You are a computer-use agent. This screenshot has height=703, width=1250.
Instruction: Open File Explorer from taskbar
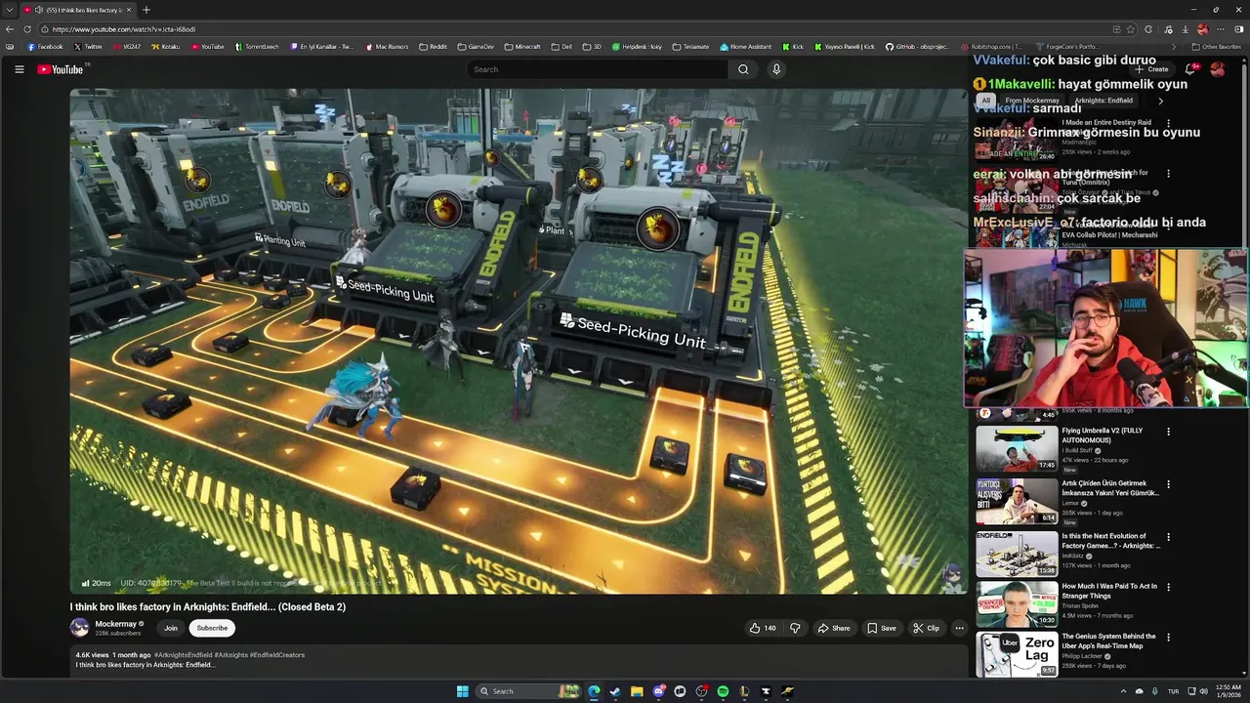pos(637,691)
